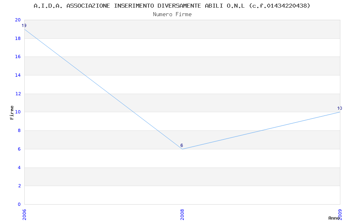Click the data label 10 at 2009
The height and width of the screenshot is (222, 344).
coord(340,108)
